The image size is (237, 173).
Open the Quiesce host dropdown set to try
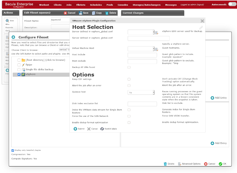(141, 92)
